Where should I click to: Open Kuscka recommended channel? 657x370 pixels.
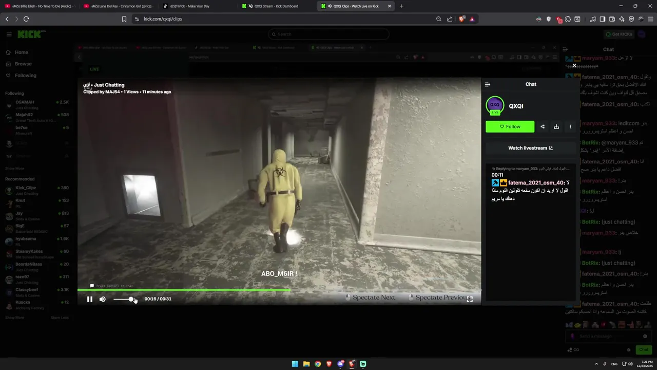click(37, 305)
